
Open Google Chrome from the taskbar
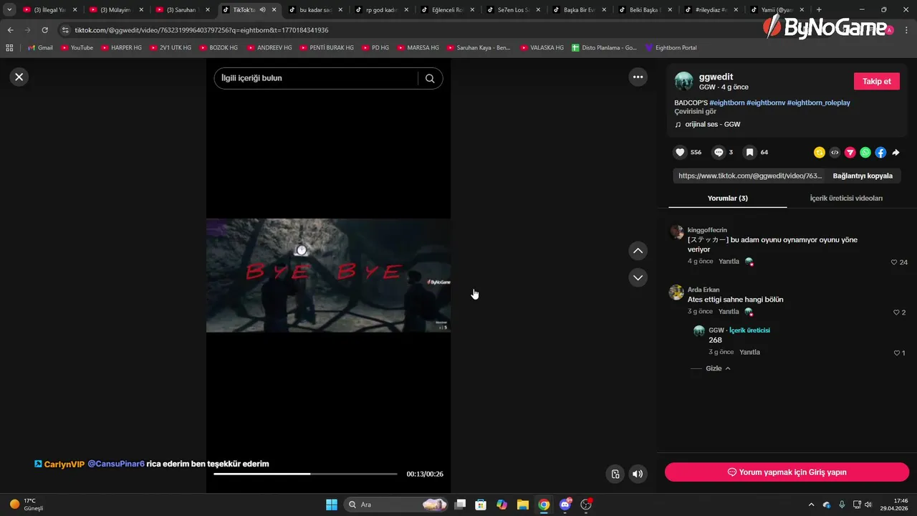click(544, 505)
